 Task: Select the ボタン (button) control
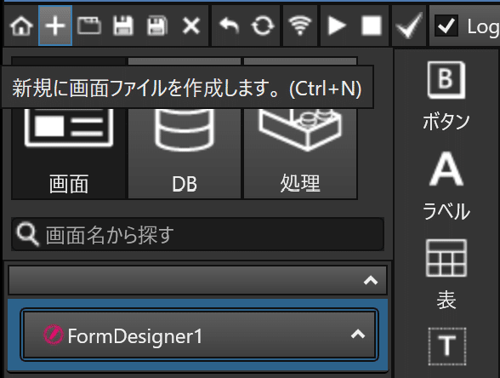tap(446, 95)
